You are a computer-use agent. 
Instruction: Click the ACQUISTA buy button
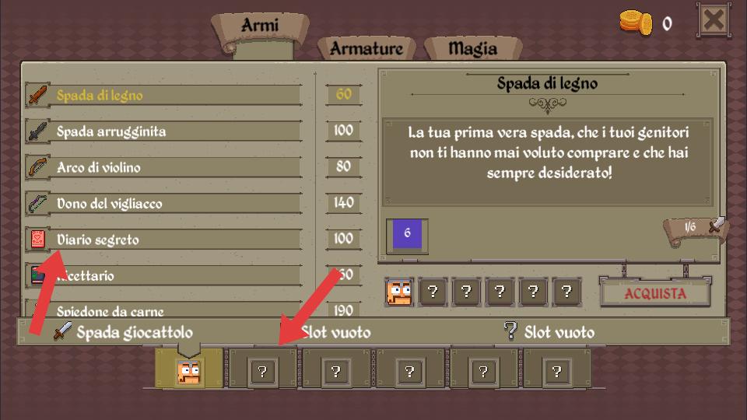click(x=655, y=293)
